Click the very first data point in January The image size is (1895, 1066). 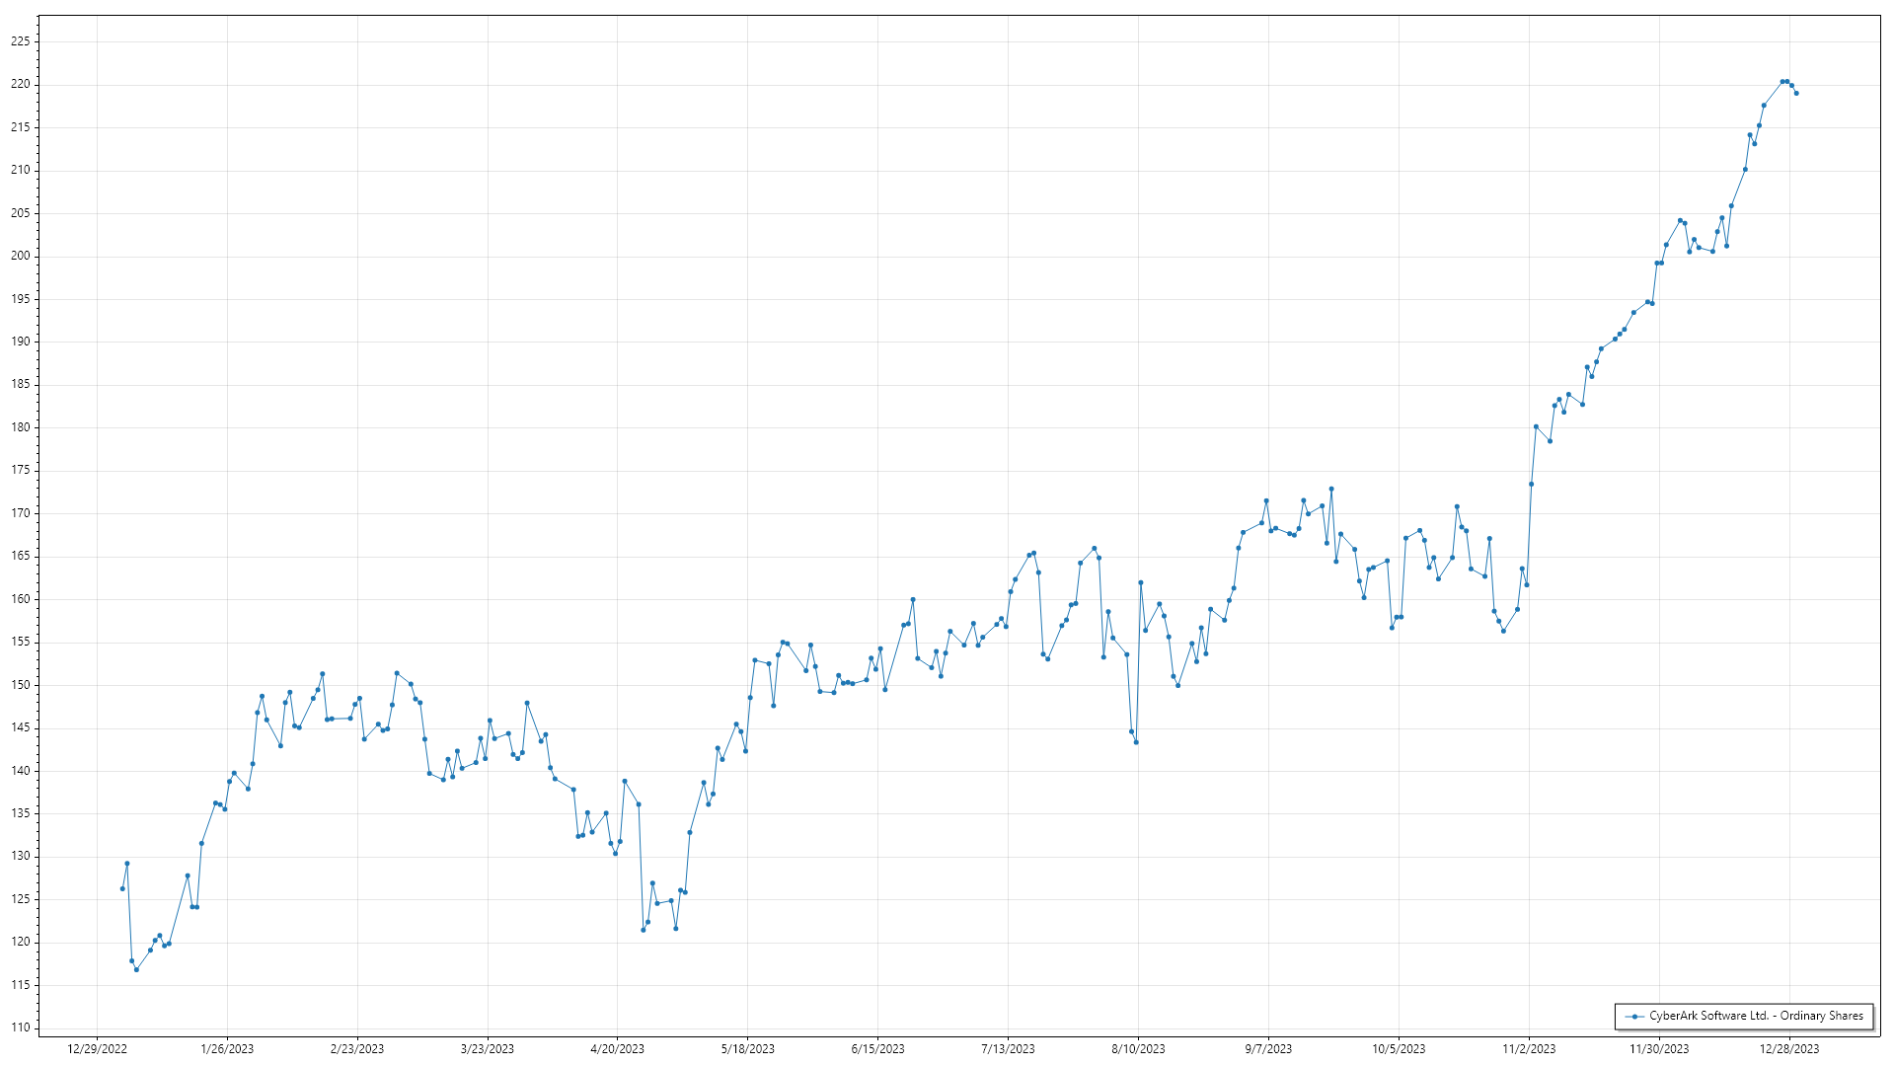point(122,888)
